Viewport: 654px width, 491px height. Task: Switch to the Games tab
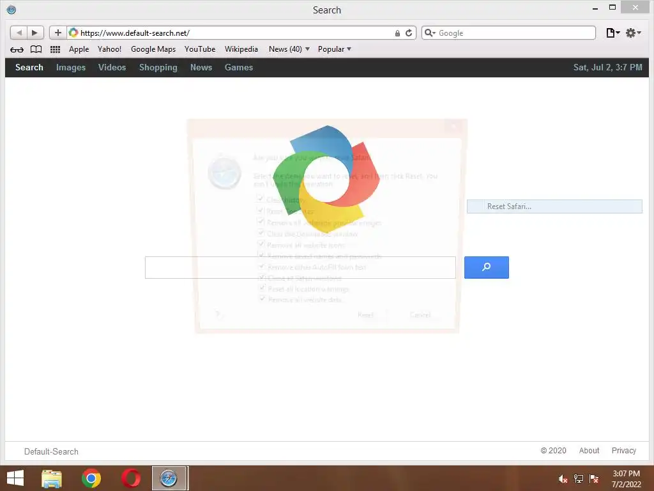click(x=239, y=67)
